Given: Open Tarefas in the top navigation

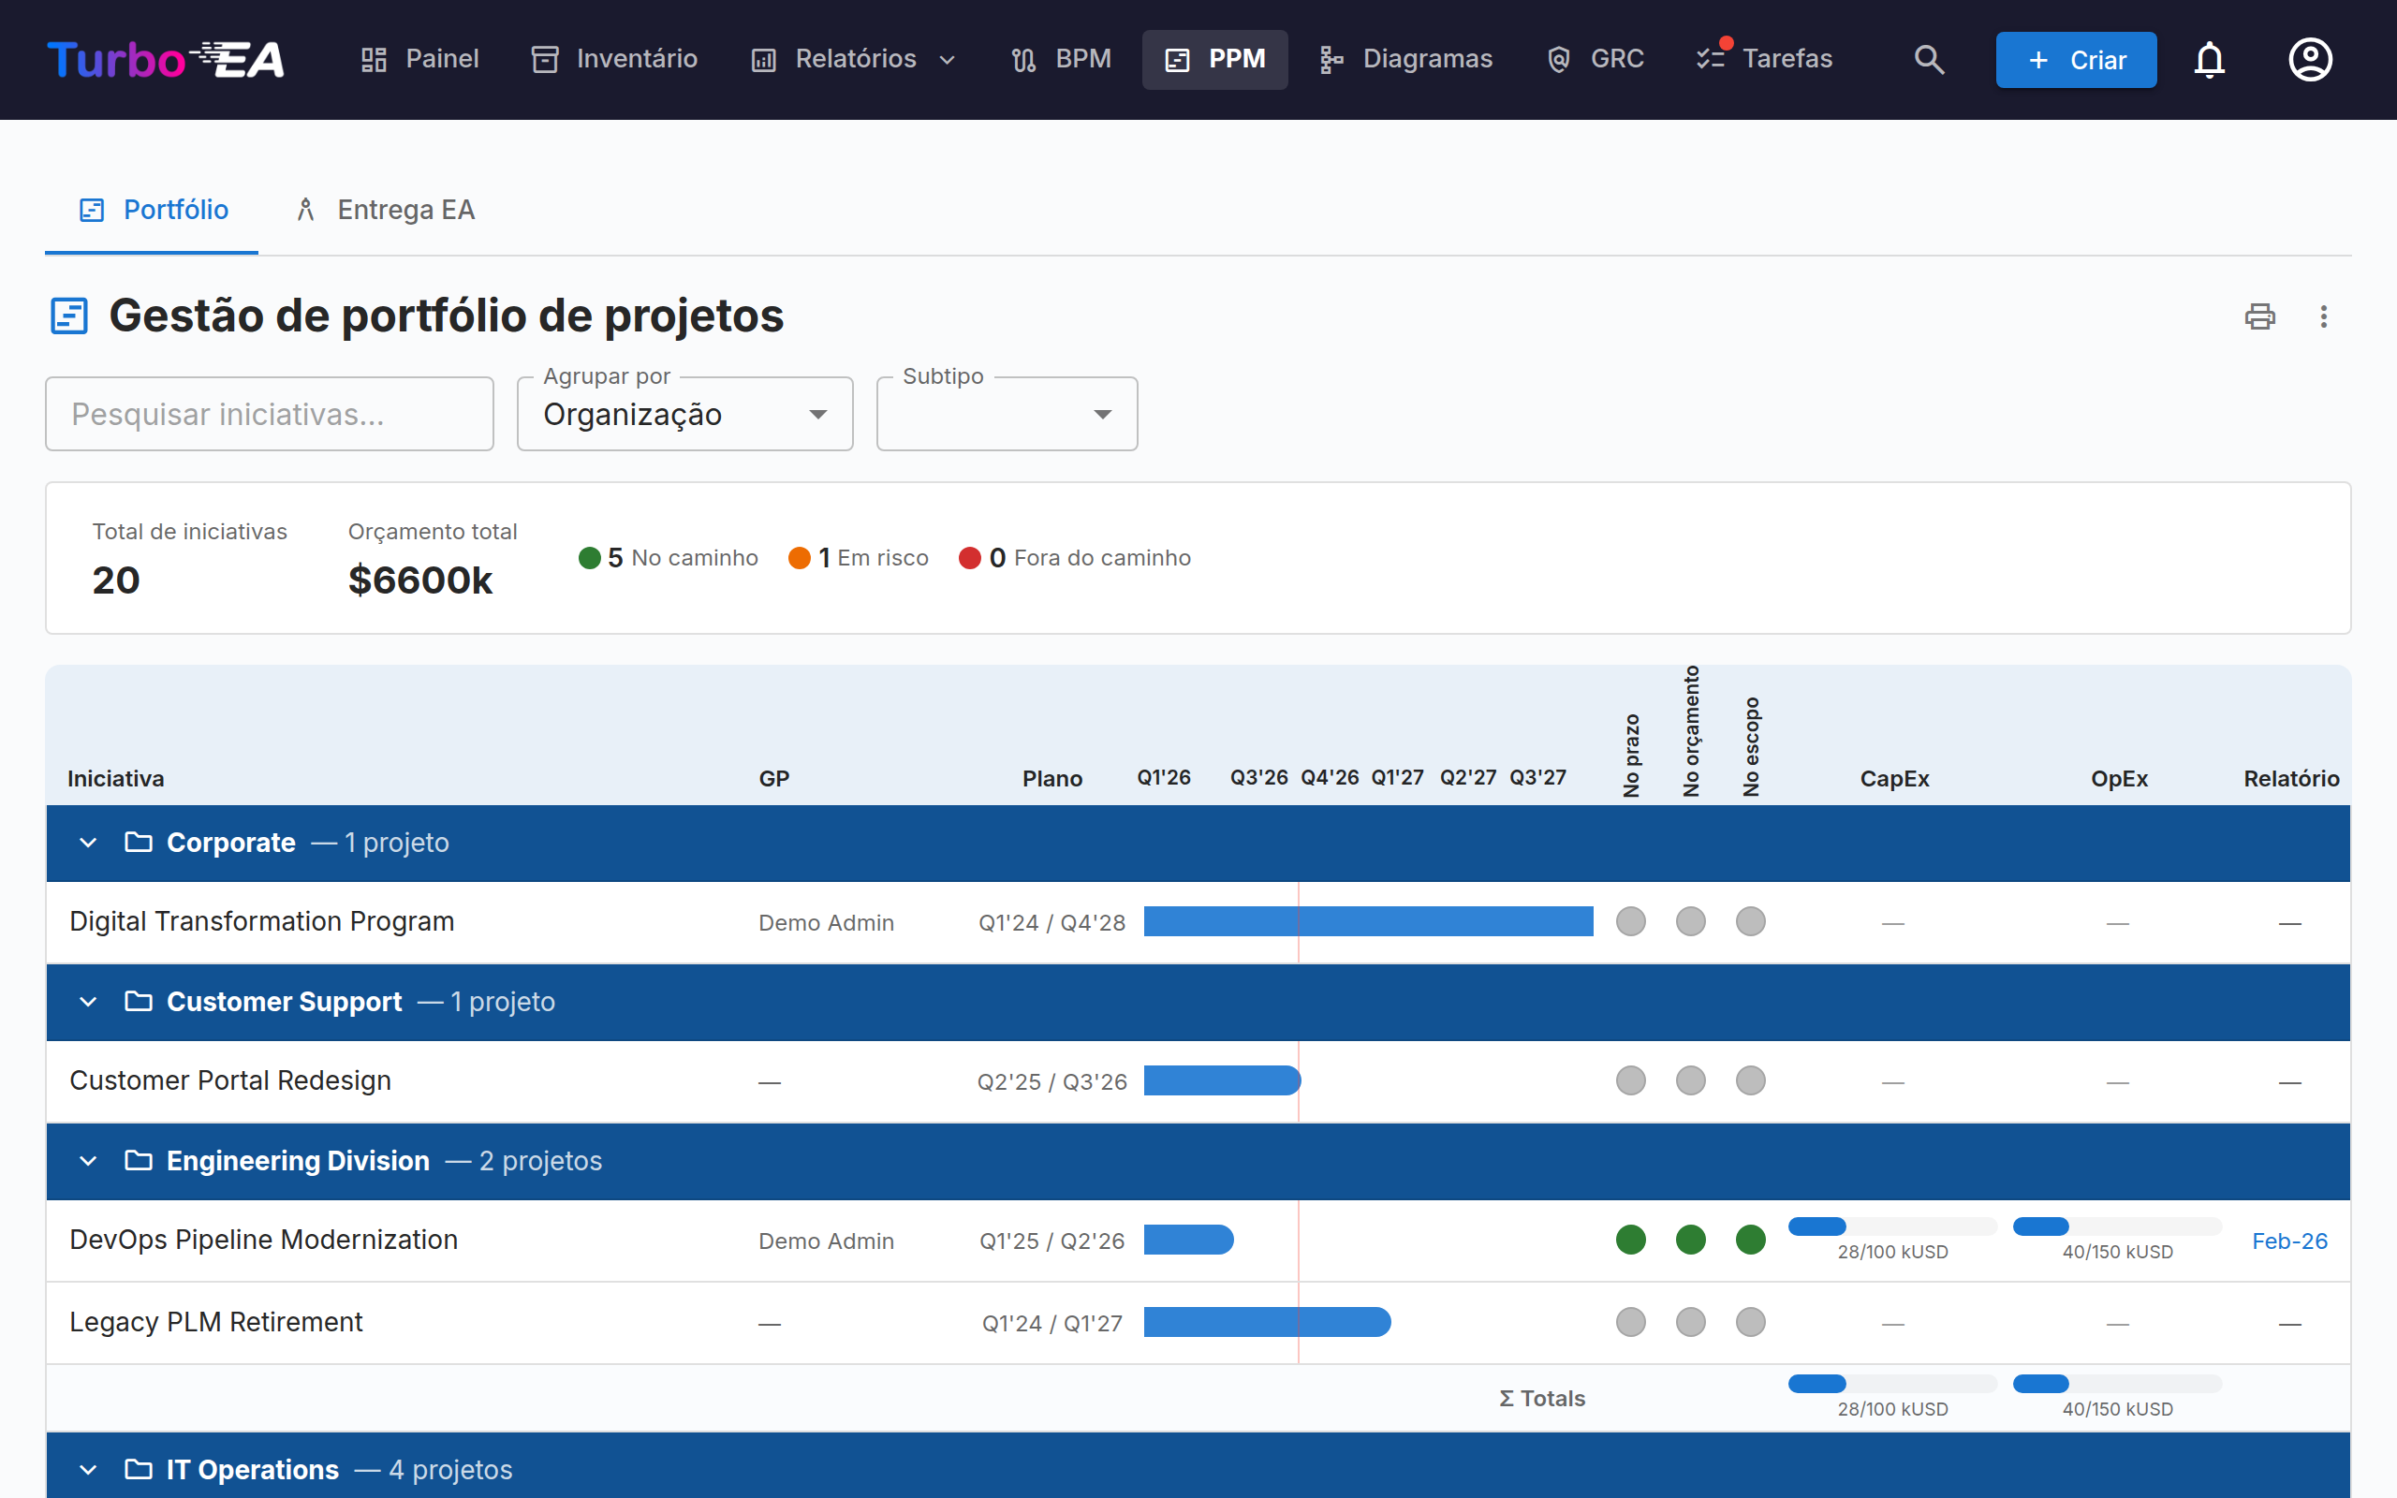Looking at the screenshot, I should [x=1764, y=59].
